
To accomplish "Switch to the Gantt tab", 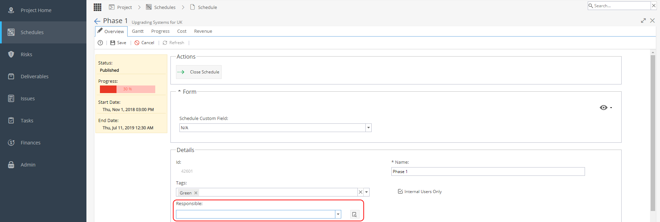I will coord(138,31).
